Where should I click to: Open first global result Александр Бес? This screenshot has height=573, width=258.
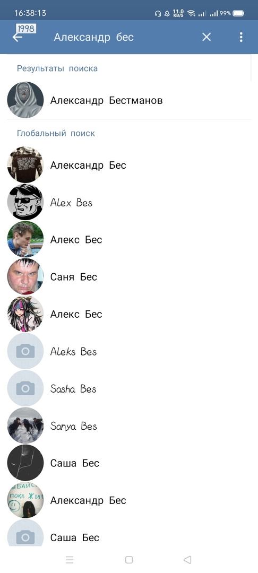[129, 165]
